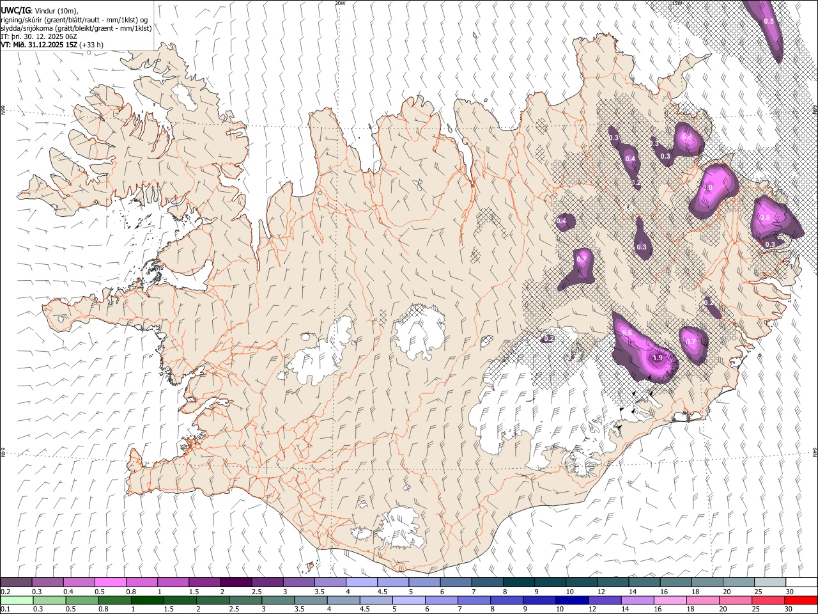This screenshot has height=614, width=818.
Task: Pick the bright pink snow swatch above 0.5
Action: coord(110,583)
